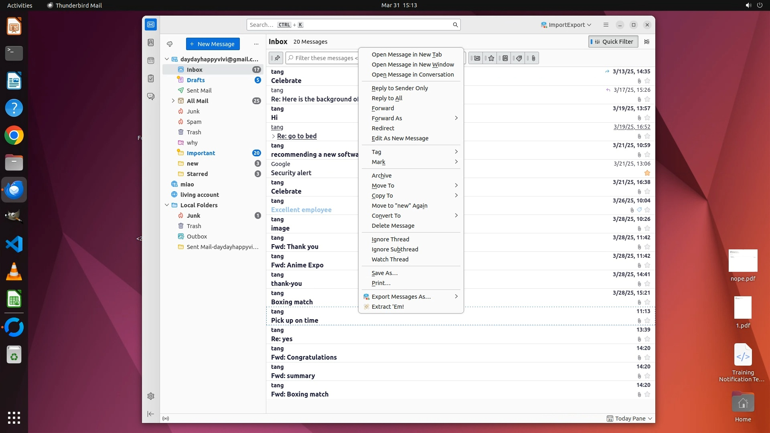Select Delete Message from context menu
The height and width of the screenshot is (433, 770).
(x=393, y=226)
